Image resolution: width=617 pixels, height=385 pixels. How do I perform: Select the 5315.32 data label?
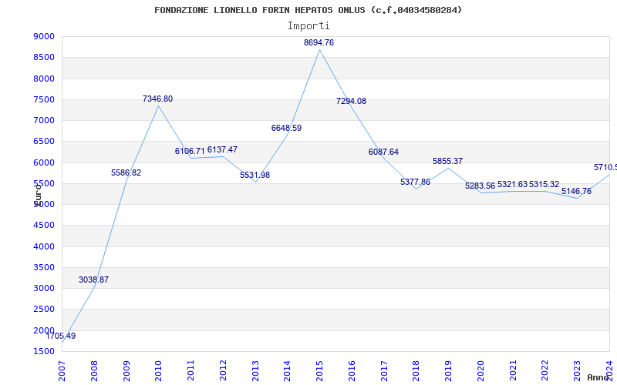pos(545,184)
